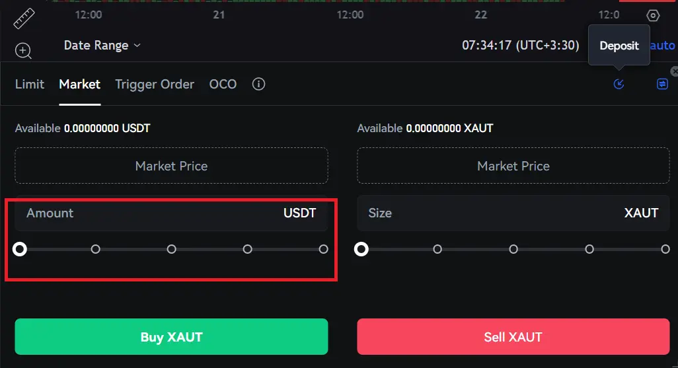Click the Buy XAUT button
678x368 pixels.
point(171,337)
